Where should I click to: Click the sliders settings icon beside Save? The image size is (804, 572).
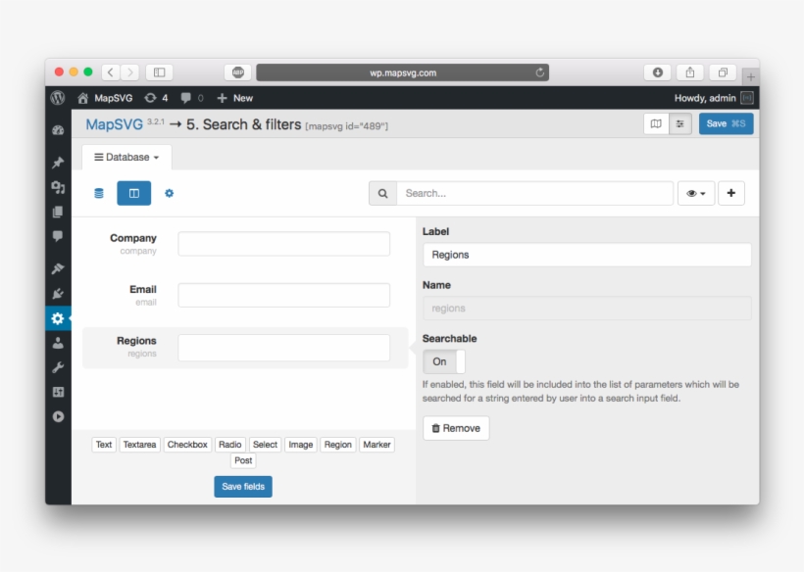[679, 123]
